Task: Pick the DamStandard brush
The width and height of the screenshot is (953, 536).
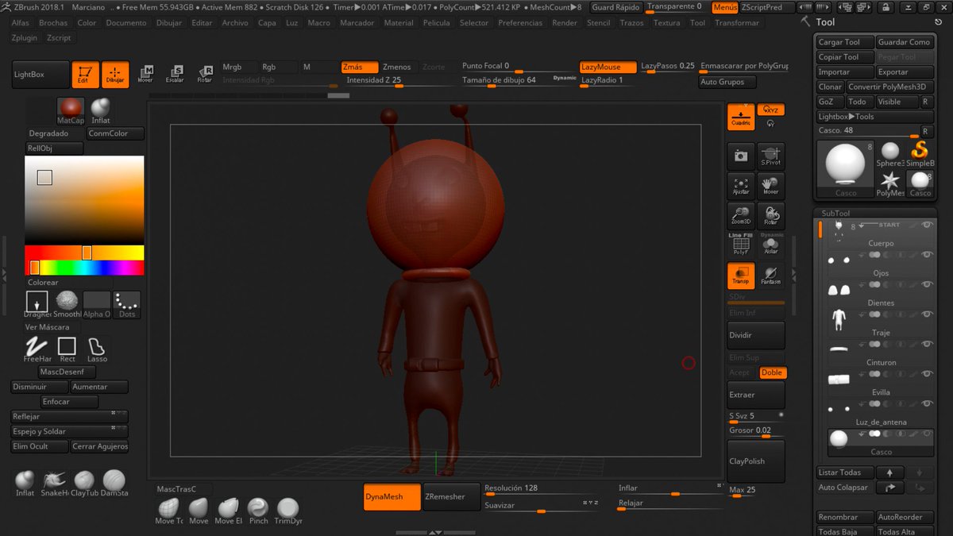Action: click(x=114, y=483)
